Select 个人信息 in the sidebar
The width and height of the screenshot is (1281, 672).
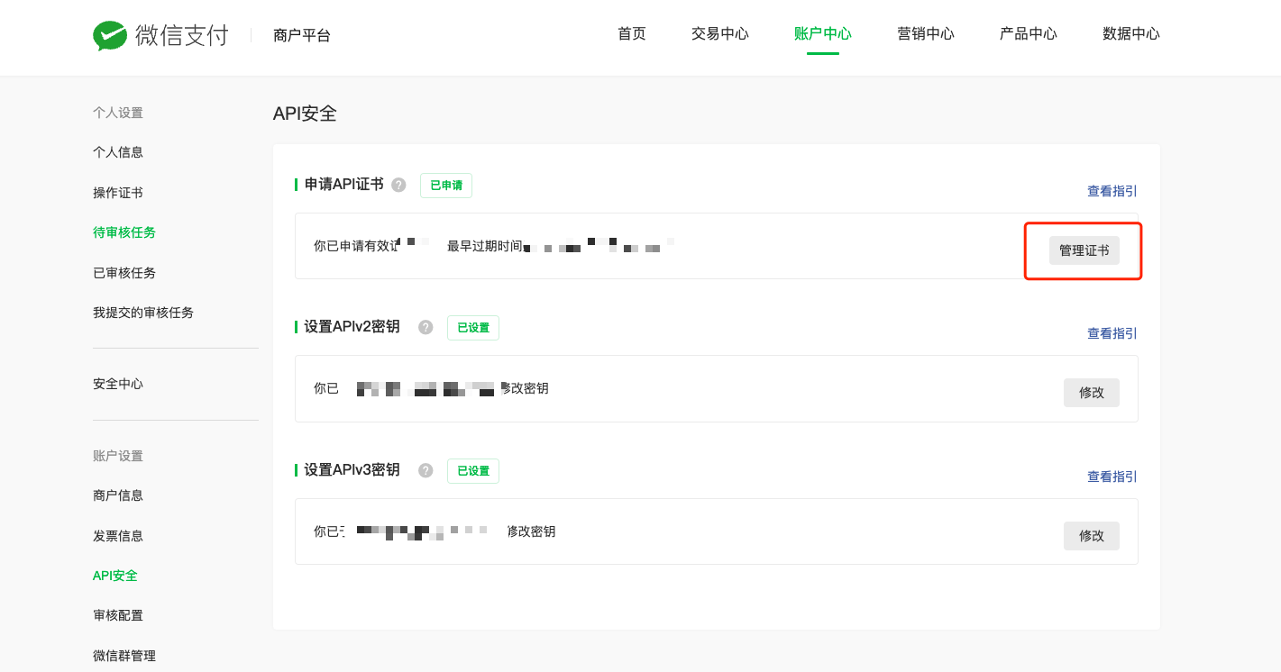[118, 152]
